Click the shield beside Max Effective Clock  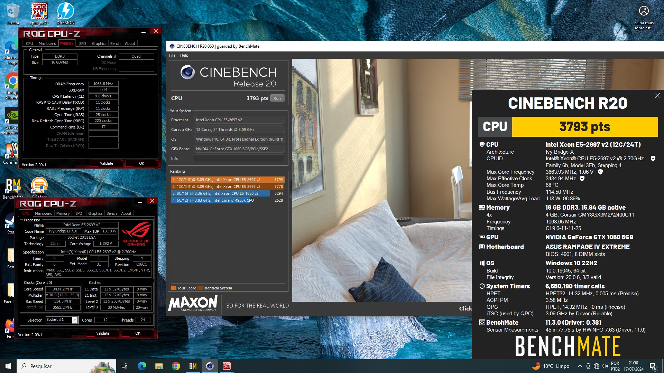tap(582, 179)
